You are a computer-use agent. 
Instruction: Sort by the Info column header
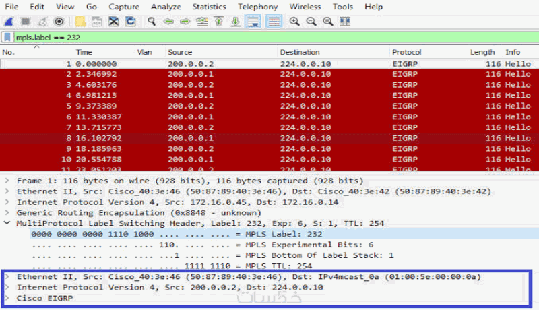[x=513, y=53]
